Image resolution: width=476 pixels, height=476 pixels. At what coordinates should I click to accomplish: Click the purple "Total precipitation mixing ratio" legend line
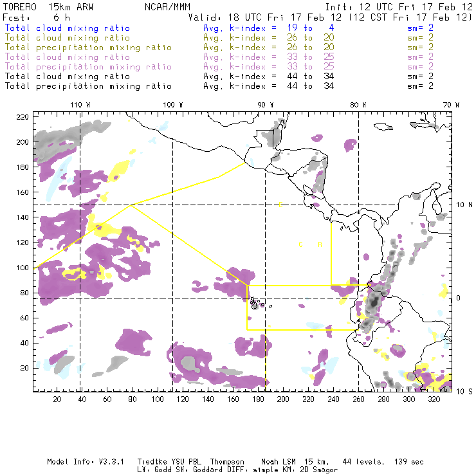tap(88, 67)
